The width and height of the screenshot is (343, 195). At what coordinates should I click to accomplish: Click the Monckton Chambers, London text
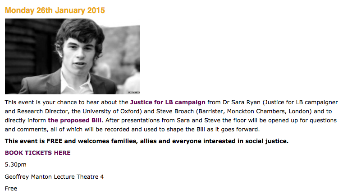[x=269, y=111]
